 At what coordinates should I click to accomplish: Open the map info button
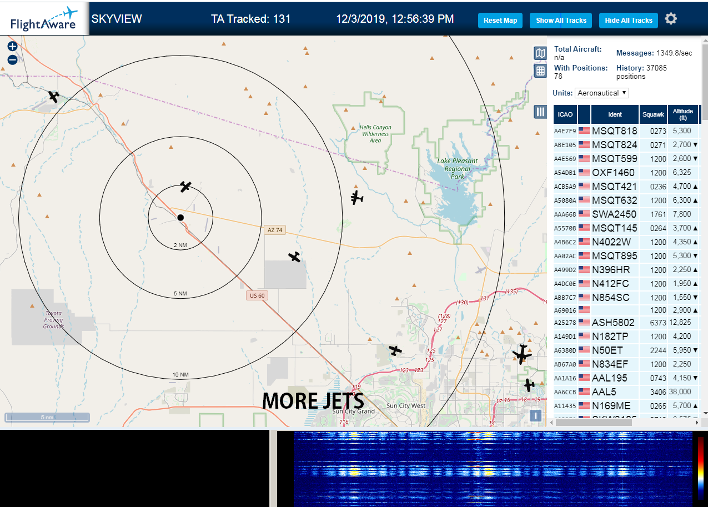(535, 415)
